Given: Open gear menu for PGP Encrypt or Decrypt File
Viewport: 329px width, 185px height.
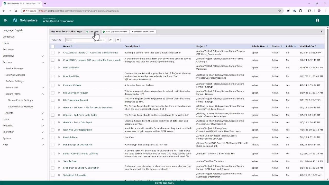Looking at the screenshot, I should [x=59, y=145].
